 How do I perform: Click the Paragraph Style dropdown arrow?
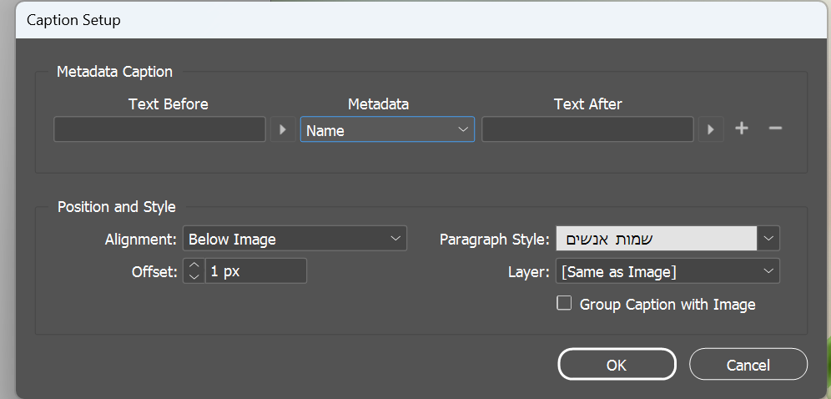(x=768, y=239)
